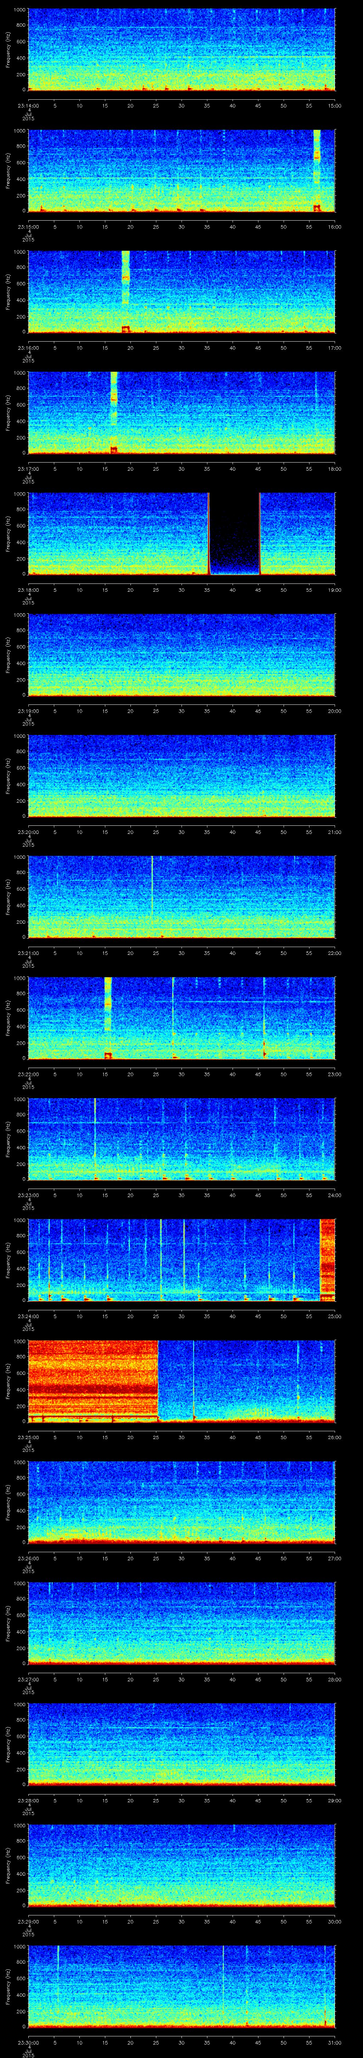The width and height of the screenshot is (363, 2058).
Task: Click the 45 second tick under the 23:18 spectrogram
Action: pos(258,590)
